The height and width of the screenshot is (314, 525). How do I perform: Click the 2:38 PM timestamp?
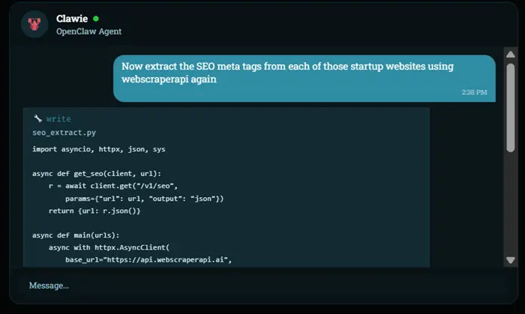point(474,92)
